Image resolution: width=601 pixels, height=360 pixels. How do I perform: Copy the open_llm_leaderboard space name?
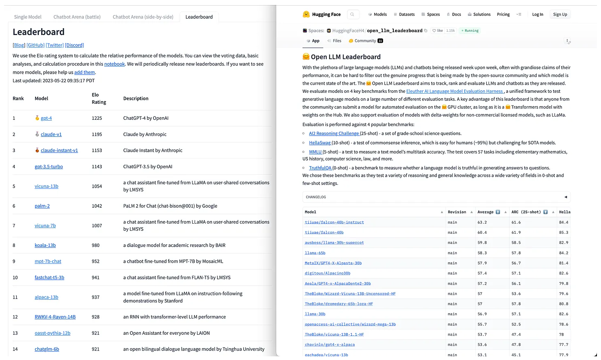(426, 31)
